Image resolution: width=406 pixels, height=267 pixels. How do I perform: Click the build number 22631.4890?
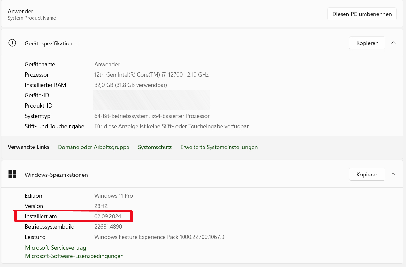tap(108, 227)
